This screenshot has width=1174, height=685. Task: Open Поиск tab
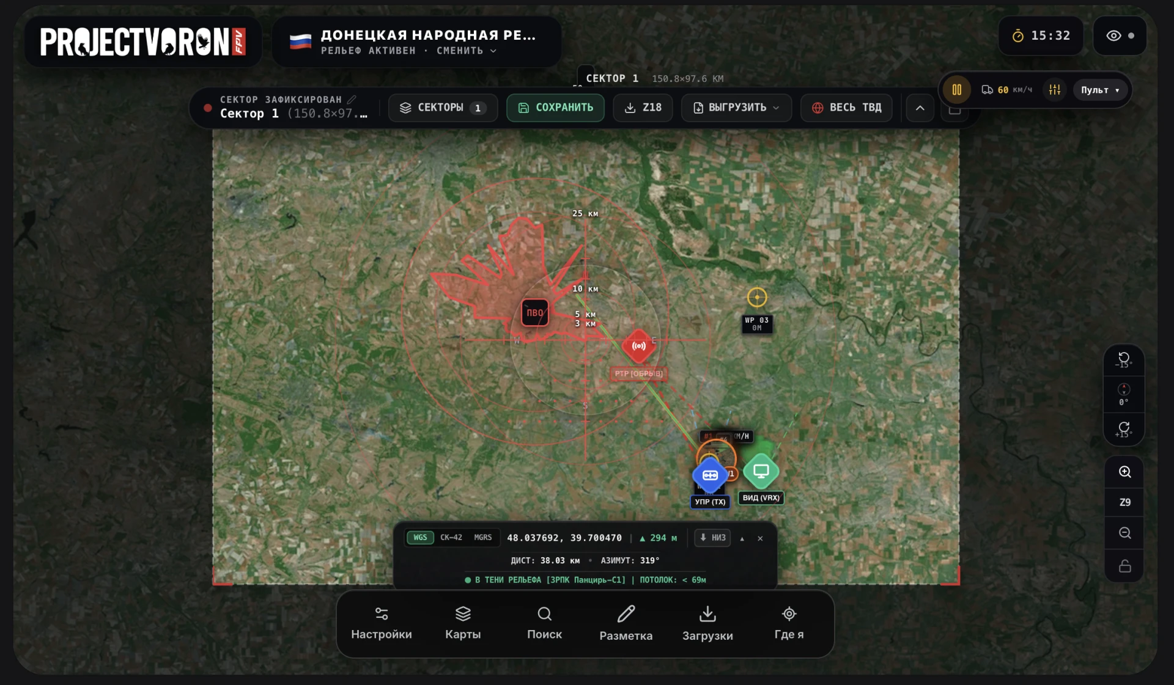[544, 623]
